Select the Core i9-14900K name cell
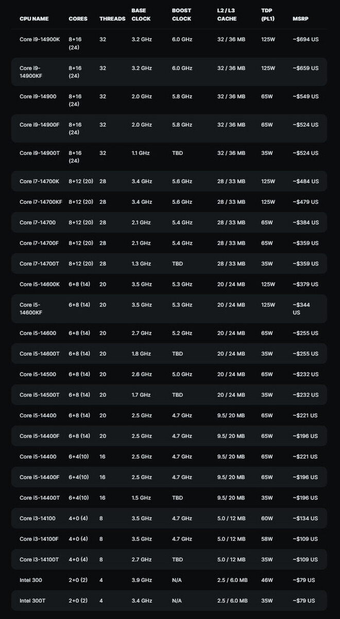Viewport: 340px width, 619px height. 39,39
